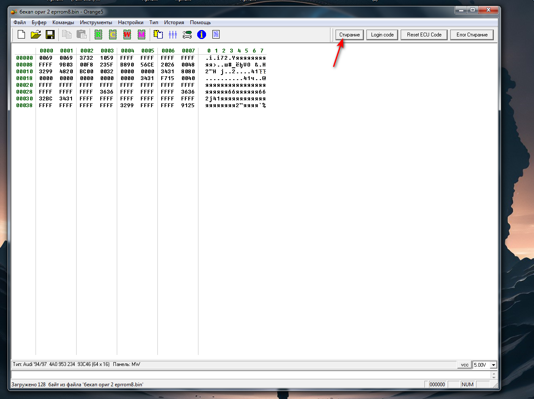
Task: Open the История menu
Action: (x=174, y=22)
